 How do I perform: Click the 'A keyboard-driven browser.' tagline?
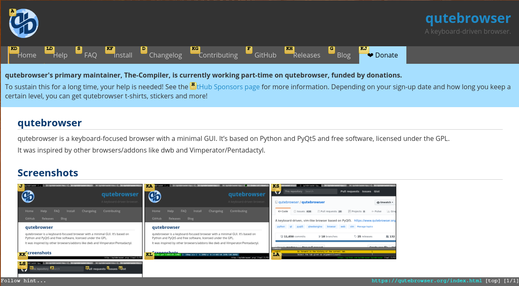(468, 31)
